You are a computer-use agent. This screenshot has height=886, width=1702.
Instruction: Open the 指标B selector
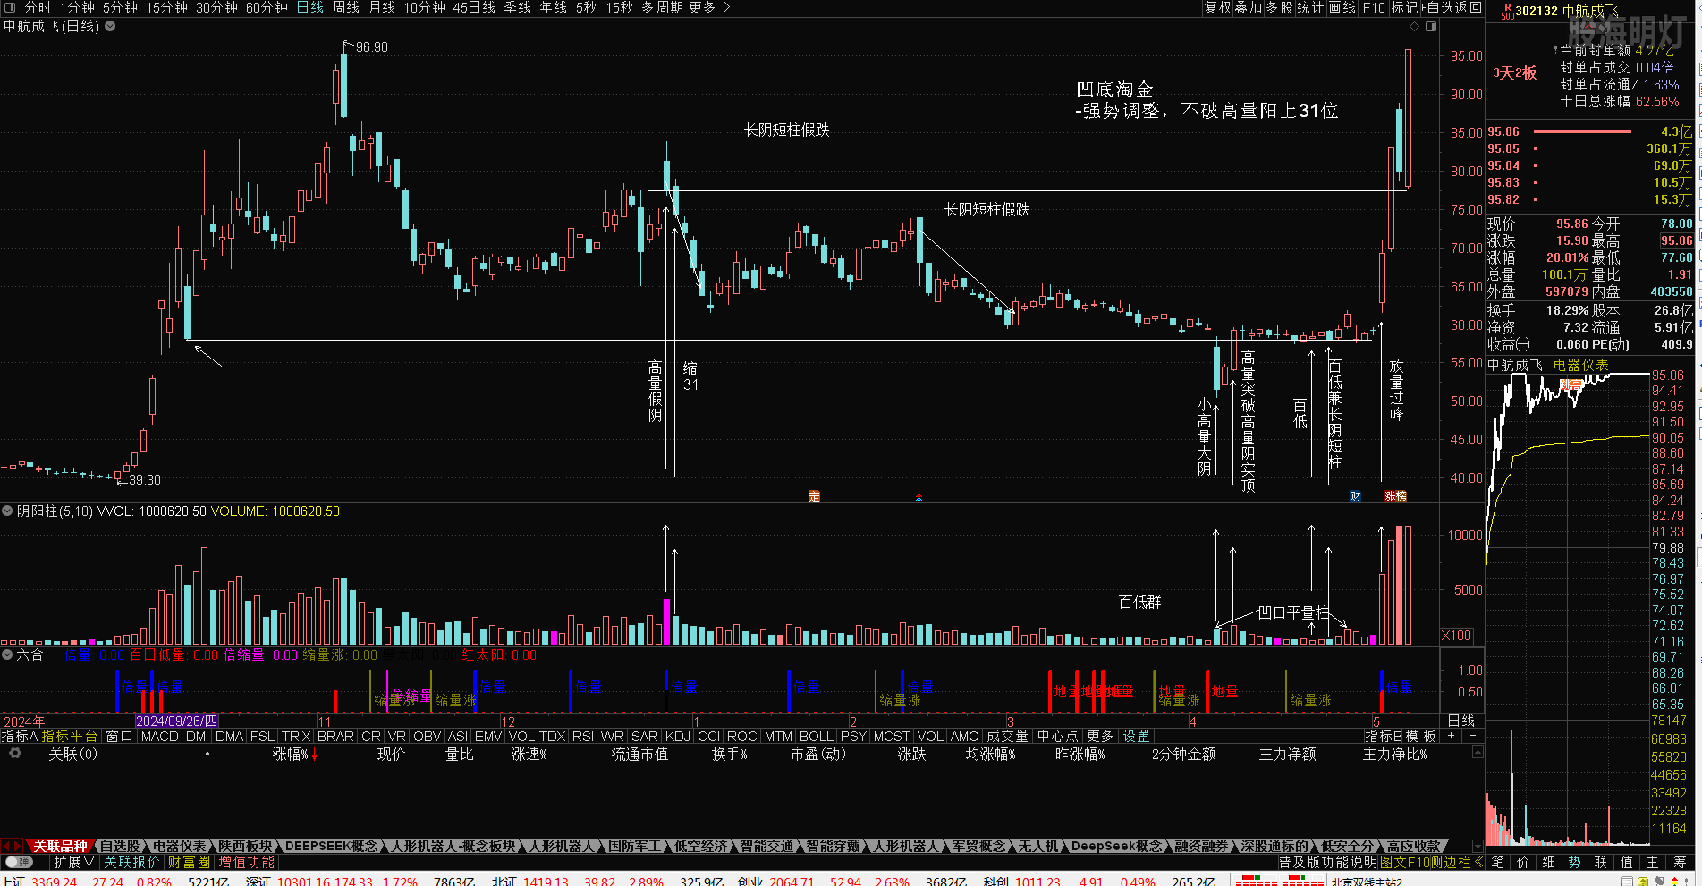1384,736
